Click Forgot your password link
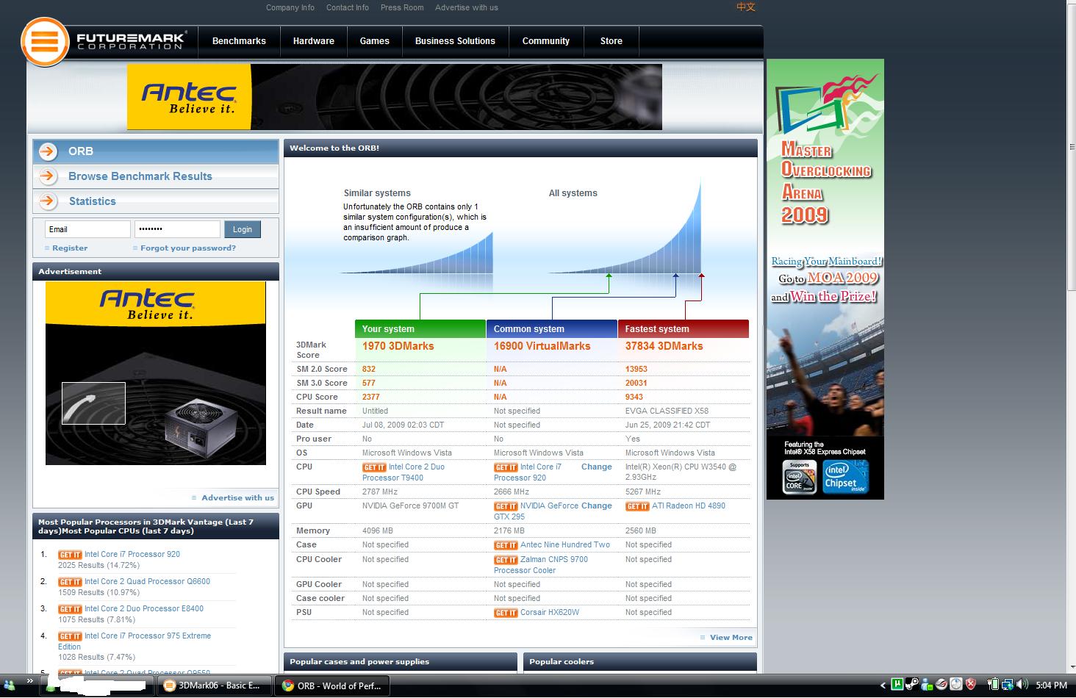Image resolution: width=1076 pixels, height=698 pixels. pos(188,248)
